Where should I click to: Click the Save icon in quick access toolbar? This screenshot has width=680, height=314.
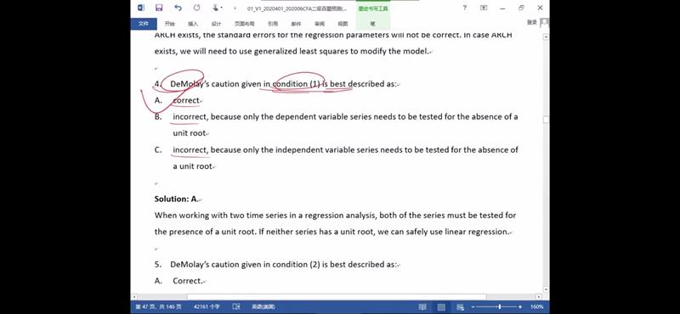(x=159, y=8)
